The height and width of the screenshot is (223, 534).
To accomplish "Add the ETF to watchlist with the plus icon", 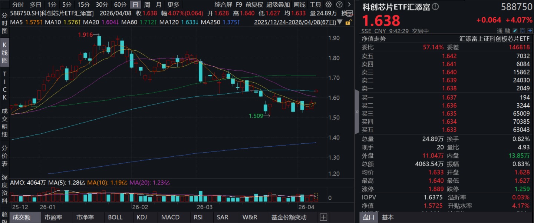I will [530, 31].
